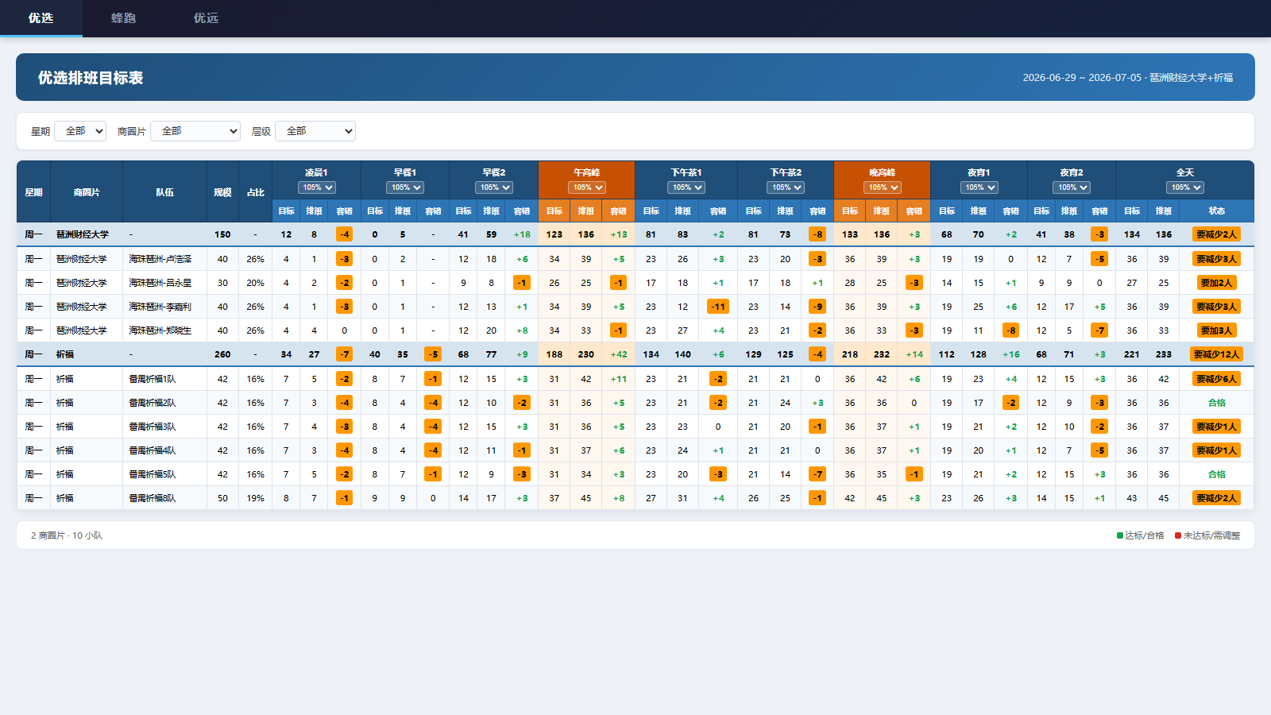Click team 番禺祈福5队

click(x=153, y=474)
